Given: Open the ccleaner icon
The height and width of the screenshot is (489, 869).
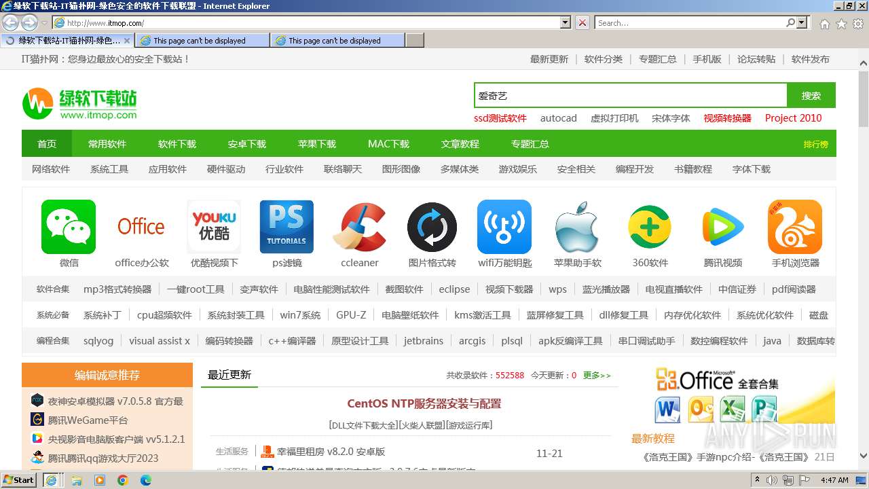Looking at the screenshot, I should click(359, 227).
